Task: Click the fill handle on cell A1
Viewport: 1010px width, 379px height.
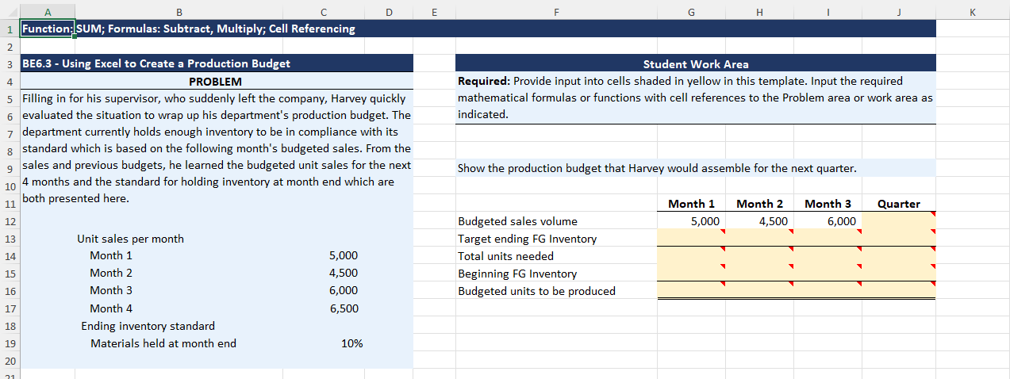Action: click(75, 37)
